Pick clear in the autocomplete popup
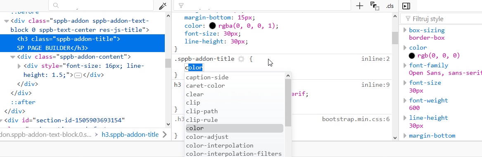482x157 pixels. tap(234, 94)
